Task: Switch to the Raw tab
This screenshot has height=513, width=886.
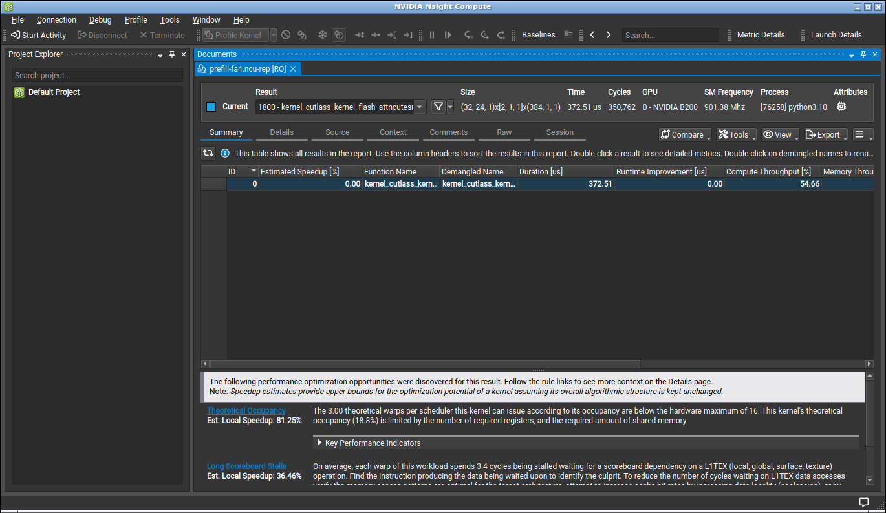Action: [504, 132]
